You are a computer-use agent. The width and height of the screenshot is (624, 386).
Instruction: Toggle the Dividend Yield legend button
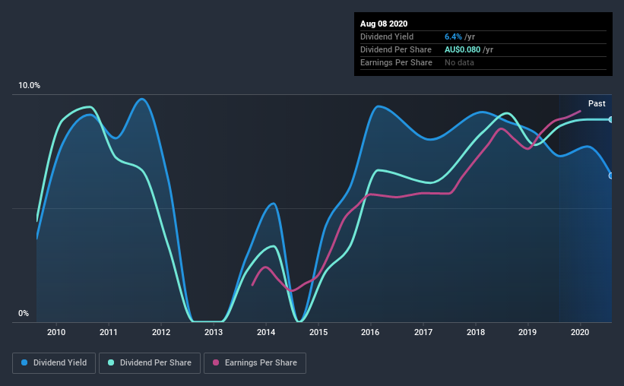(x=54, y=363)
